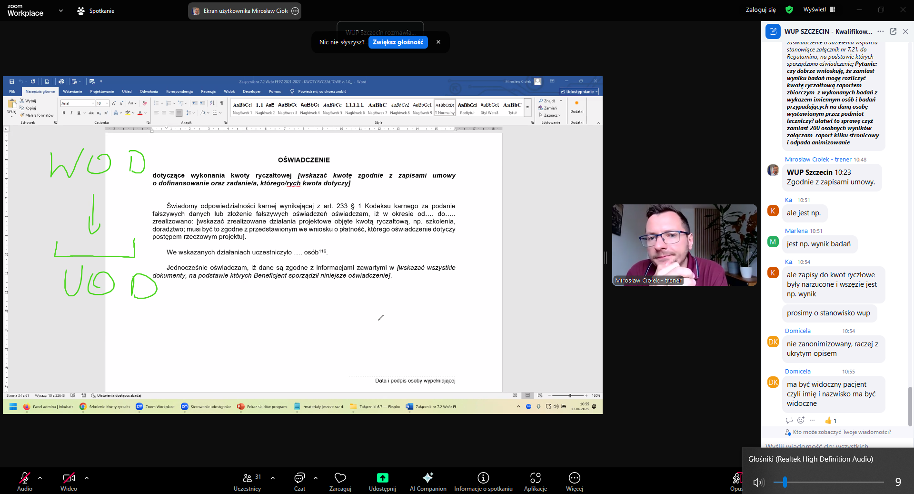Click the new chat compose icon
This screenshot has height=494, width=914.
pos(773,31)
